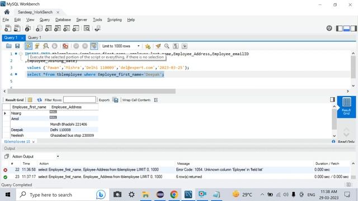This screenshot has height=201, width=358.
Task: Toggle Wrap Cell Content
Action: (x=156, y=100)
